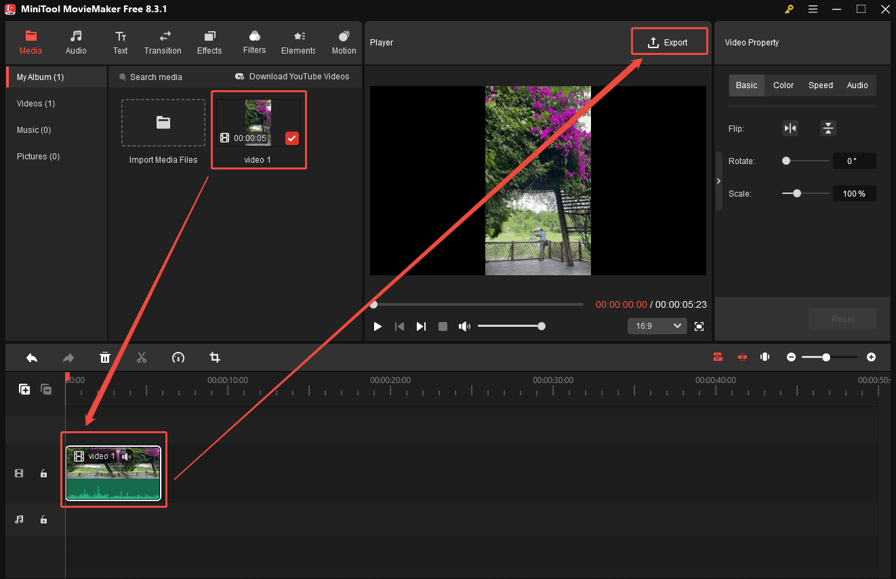Viewport: 896px width, 579px height.
Task: Click the Undo icon above the timeline
Action: 31,357
